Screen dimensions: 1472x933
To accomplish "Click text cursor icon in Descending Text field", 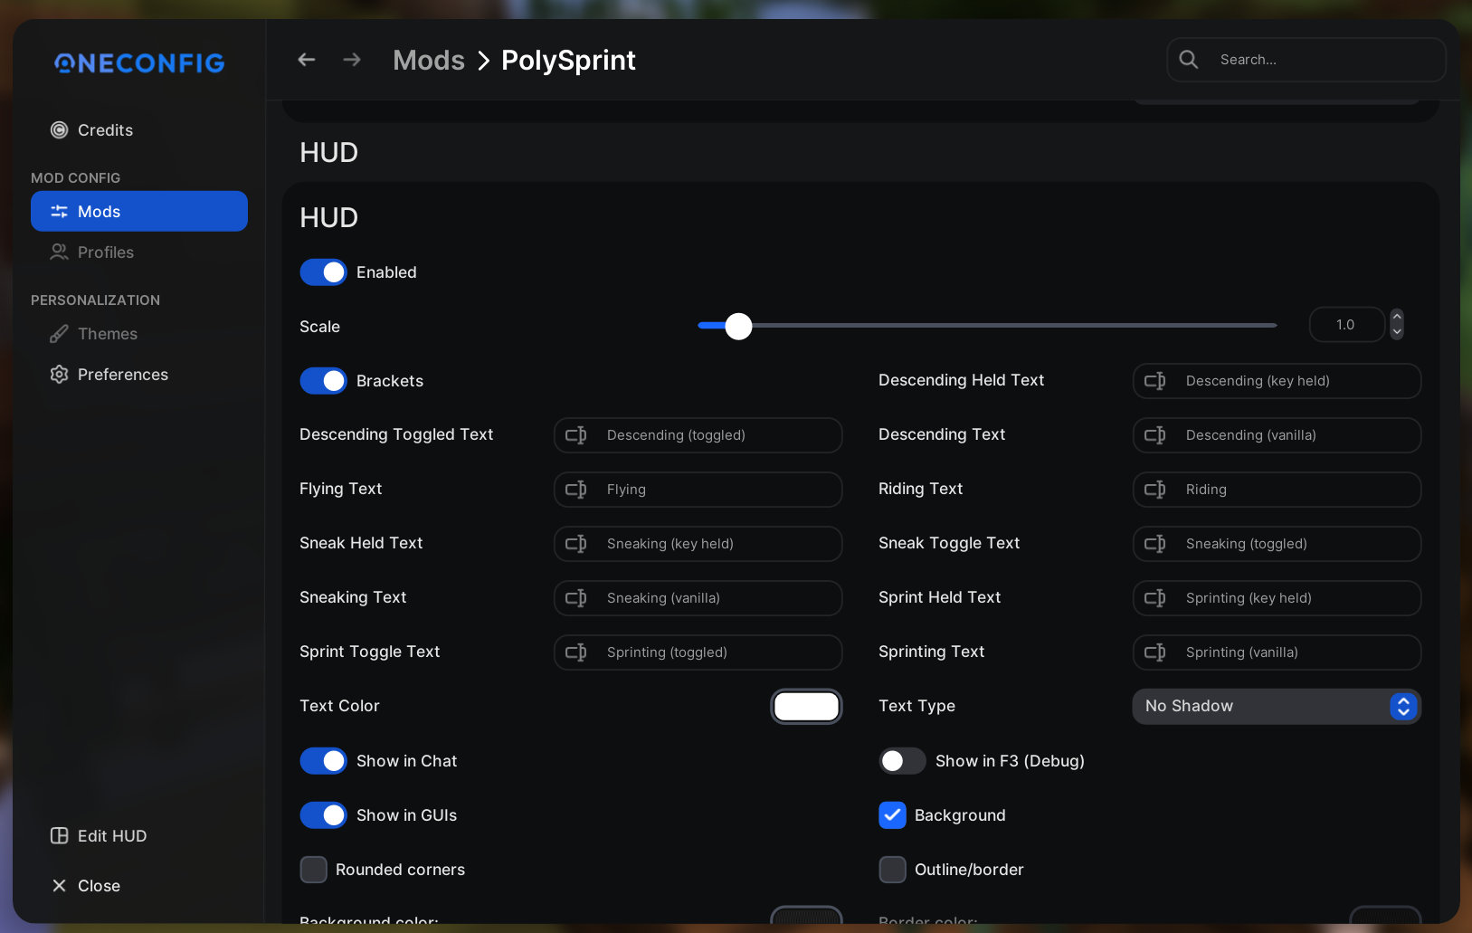I will 1155,435.
